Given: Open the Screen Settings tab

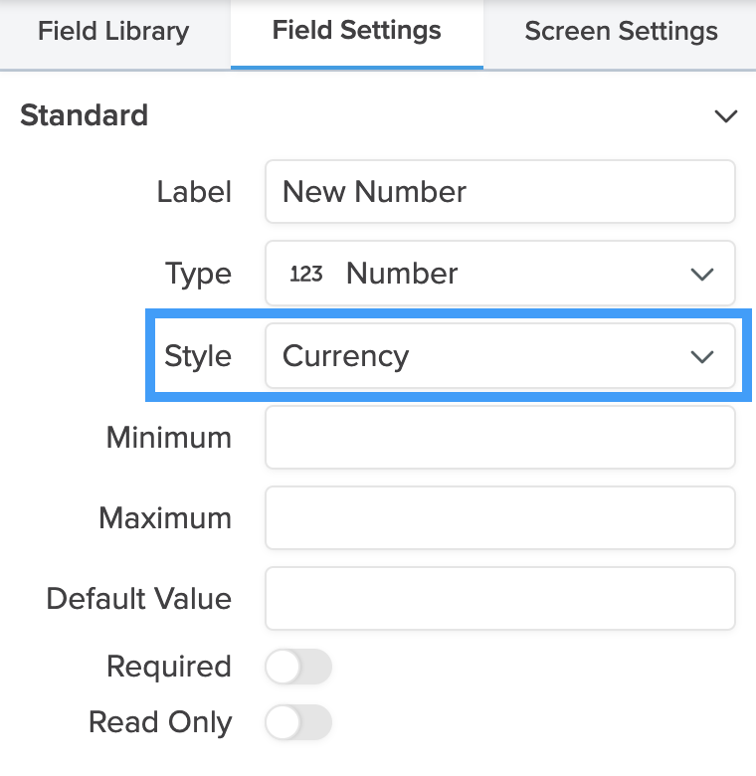Looking at the screenshot, I should pos(621,32).
